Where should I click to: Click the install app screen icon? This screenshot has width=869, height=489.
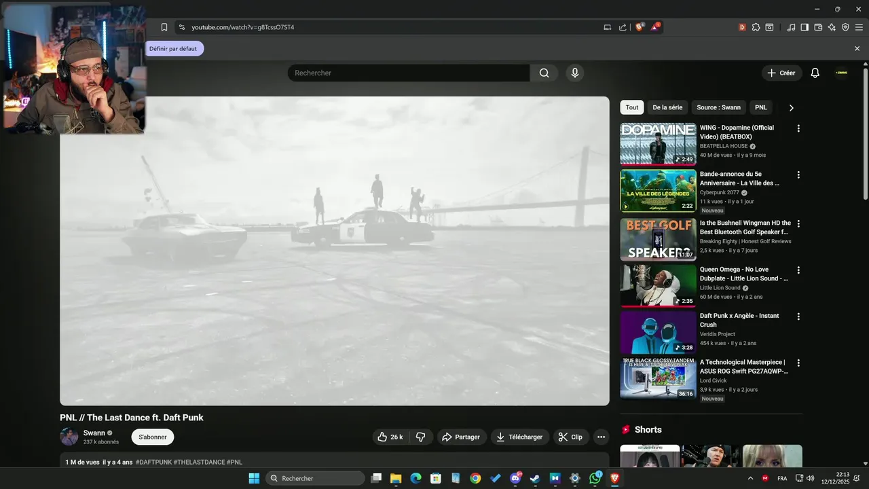pyautogui.click(x=608, y=27)
